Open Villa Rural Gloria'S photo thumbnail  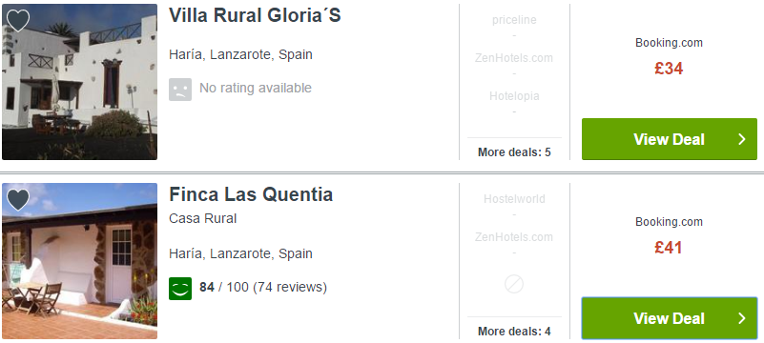pos(79,82)
